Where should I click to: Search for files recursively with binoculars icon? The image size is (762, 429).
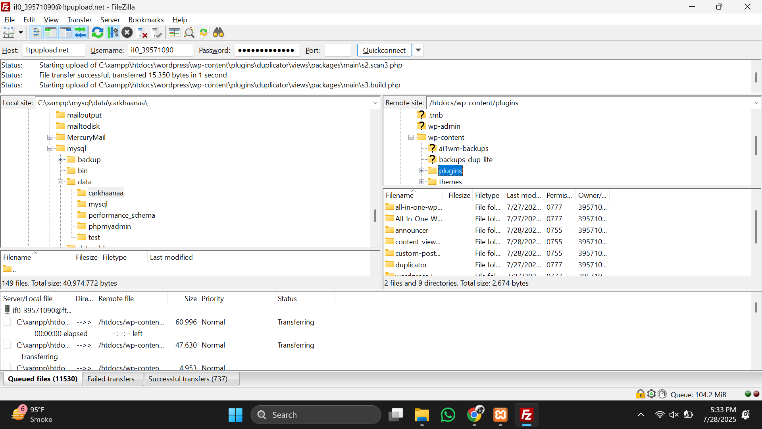(218, 33)
